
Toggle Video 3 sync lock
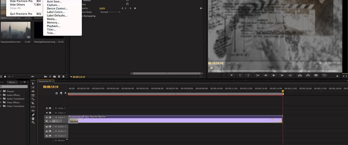pos(50,108)
